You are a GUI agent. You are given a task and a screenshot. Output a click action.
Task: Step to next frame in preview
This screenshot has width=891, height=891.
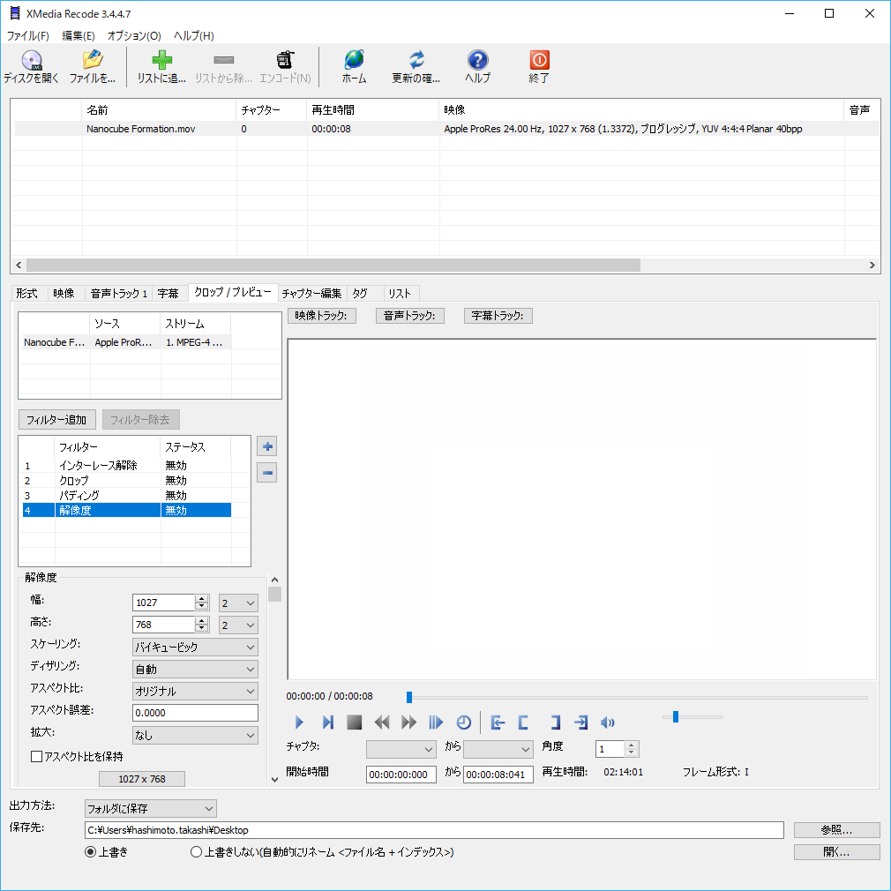coord(327,723)
